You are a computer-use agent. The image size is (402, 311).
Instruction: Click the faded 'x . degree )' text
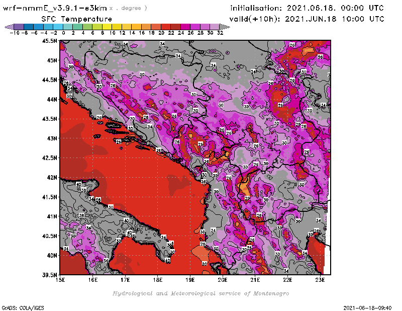point(128,8)
